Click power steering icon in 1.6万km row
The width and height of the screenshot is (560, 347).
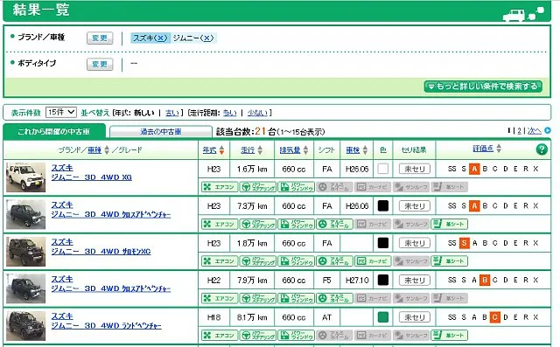coord(258,187)
